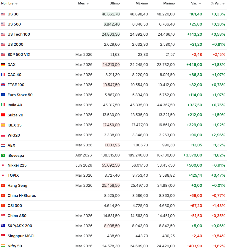Click the UK flag icon beside FTSE 100
The width and height of the screenshot is (227, 250).
click(x=3, y=85)
